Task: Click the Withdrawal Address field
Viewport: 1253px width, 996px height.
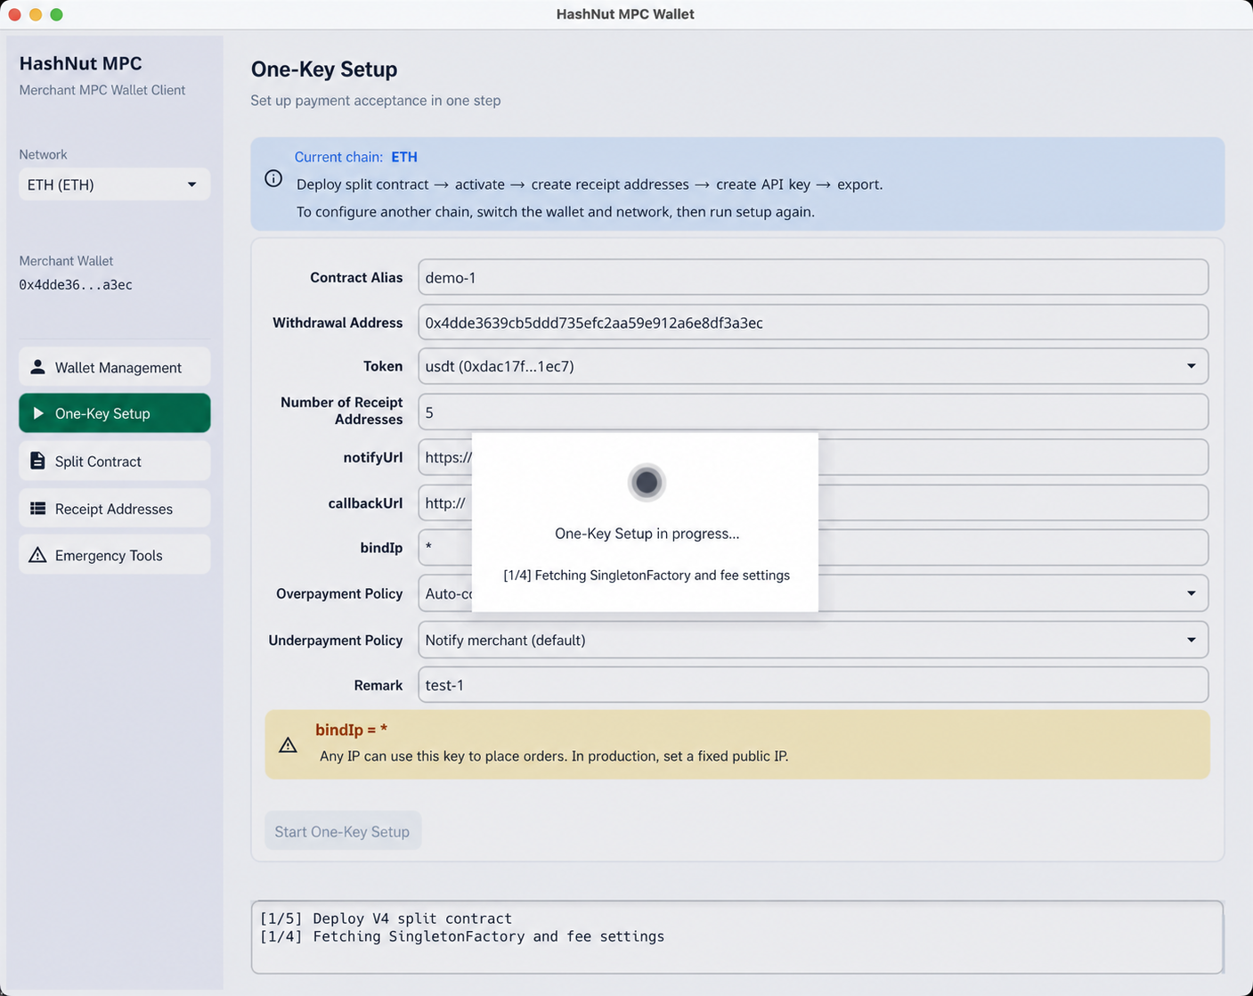Action: coord(813,322)
